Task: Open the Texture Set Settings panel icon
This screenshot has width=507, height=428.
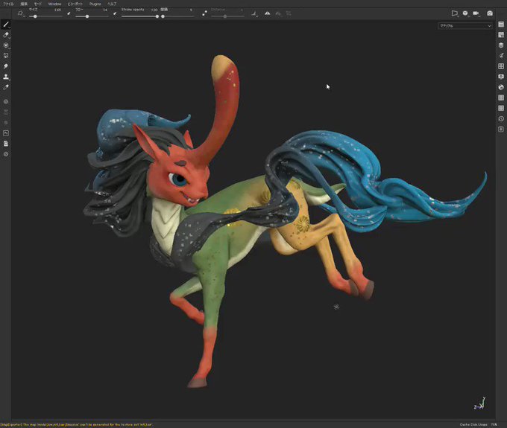Action: (501, 34)
